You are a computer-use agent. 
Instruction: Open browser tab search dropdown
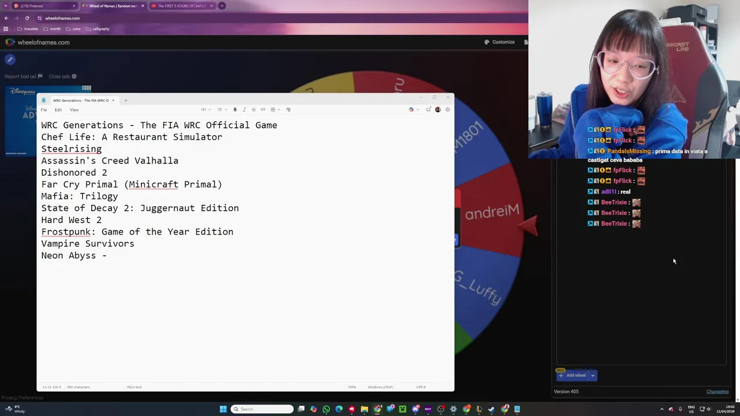click(x=5, y=6)
